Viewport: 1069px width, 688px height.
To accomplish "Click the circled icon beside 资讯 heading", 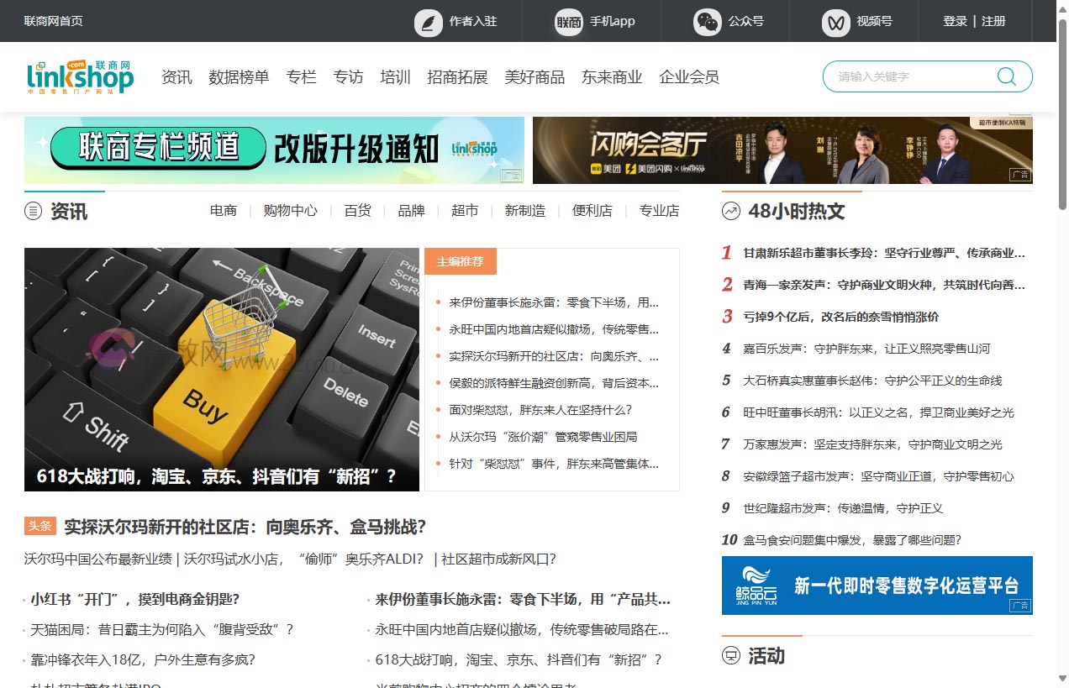I will pyautogui.click(x=32, y=211).
